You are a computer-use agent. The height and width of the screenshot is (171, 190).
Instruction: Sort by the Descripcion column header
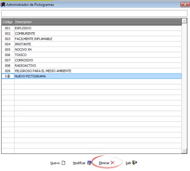coord(98,22)
